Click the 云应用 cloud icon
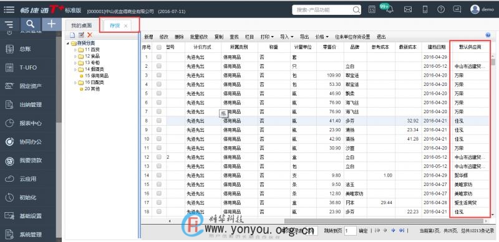This screenshot has width=499, height=242. 9,179
